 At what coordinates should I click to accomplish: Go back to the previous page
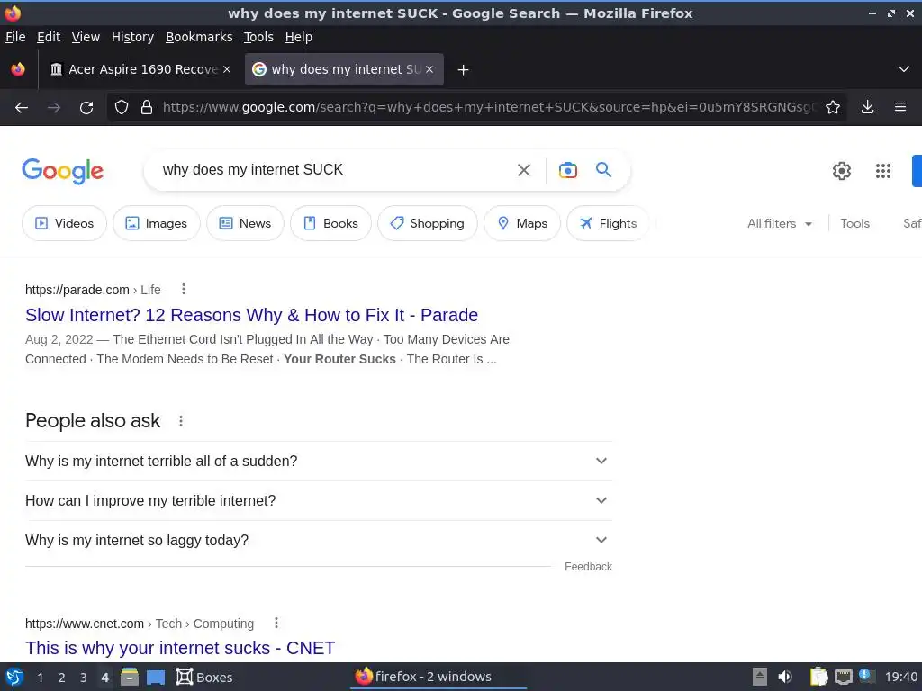22,108
